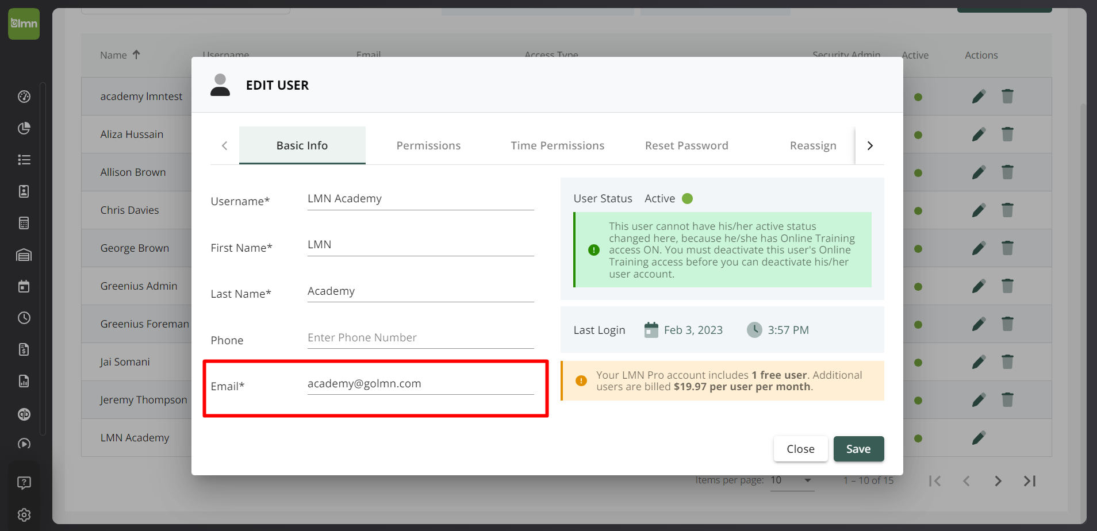Delete Chris Davies using the trash icon

point(1007,210)
